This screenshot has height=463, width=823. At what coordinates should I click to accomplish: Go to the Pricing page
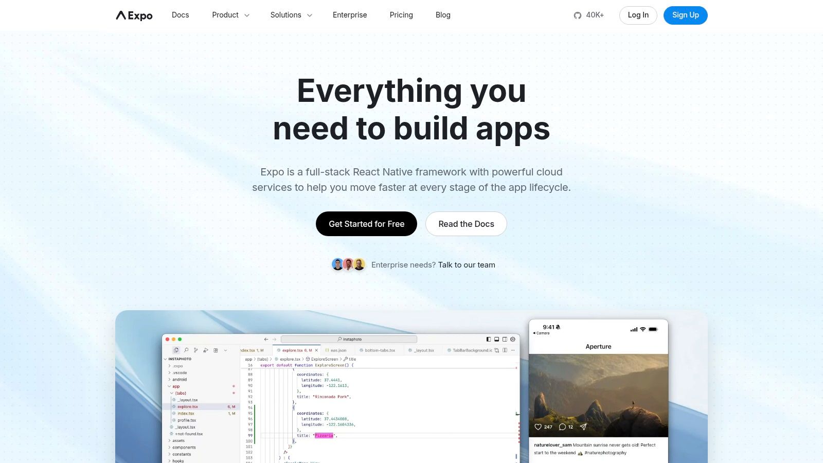(x=401, y=15)
